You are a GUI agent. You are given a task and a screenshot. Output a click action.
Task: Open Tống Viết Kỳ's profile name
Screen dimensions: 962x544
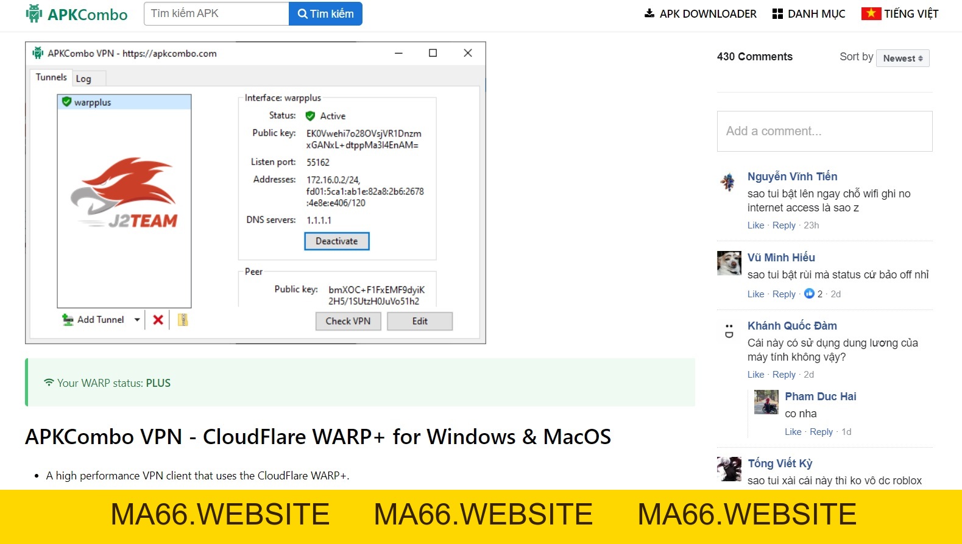[x=780, y=464]
